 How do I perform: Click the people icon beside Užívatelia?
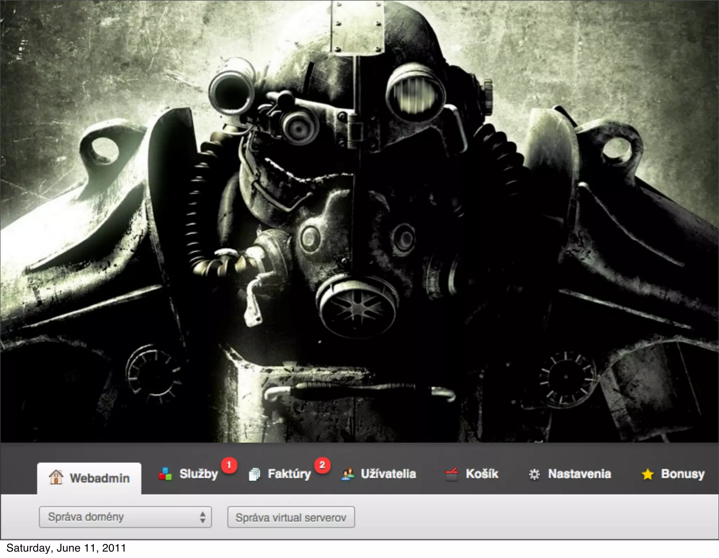(x=348, y=474)
